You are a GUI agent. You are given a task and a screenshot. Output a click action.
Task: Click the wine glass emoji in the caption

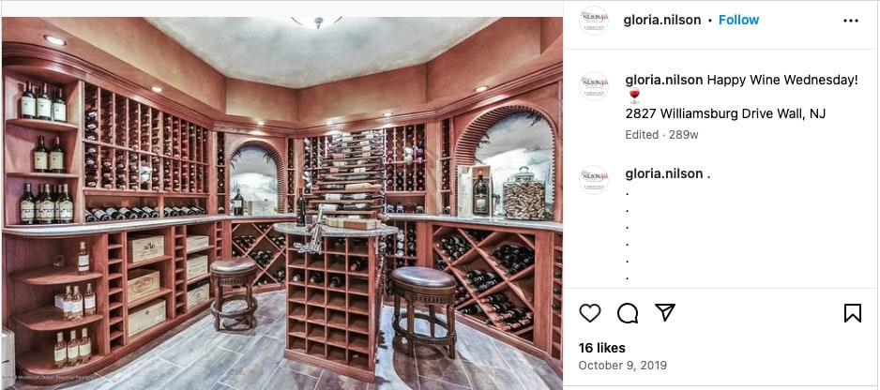pyautogui.click(x=634, y=96)
